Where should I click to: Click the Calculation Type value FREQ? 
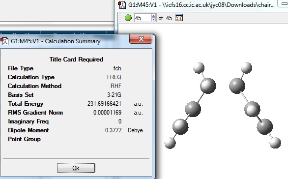pos(114,77)
